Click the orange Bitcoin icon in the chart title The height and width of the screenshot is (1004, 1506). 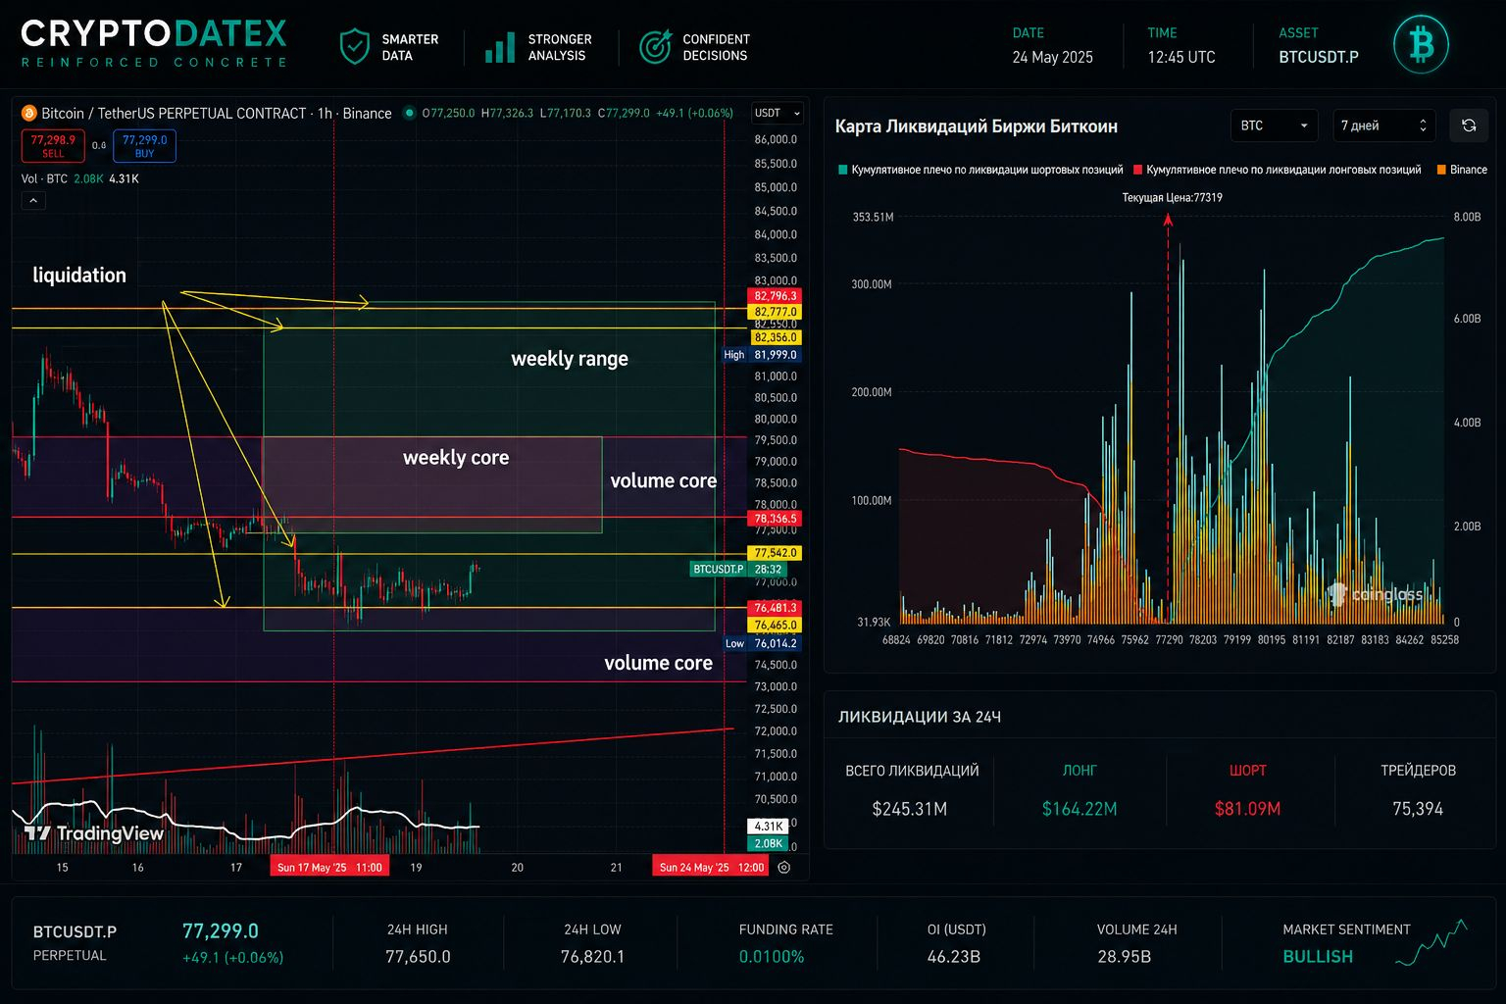coord(28,113)
